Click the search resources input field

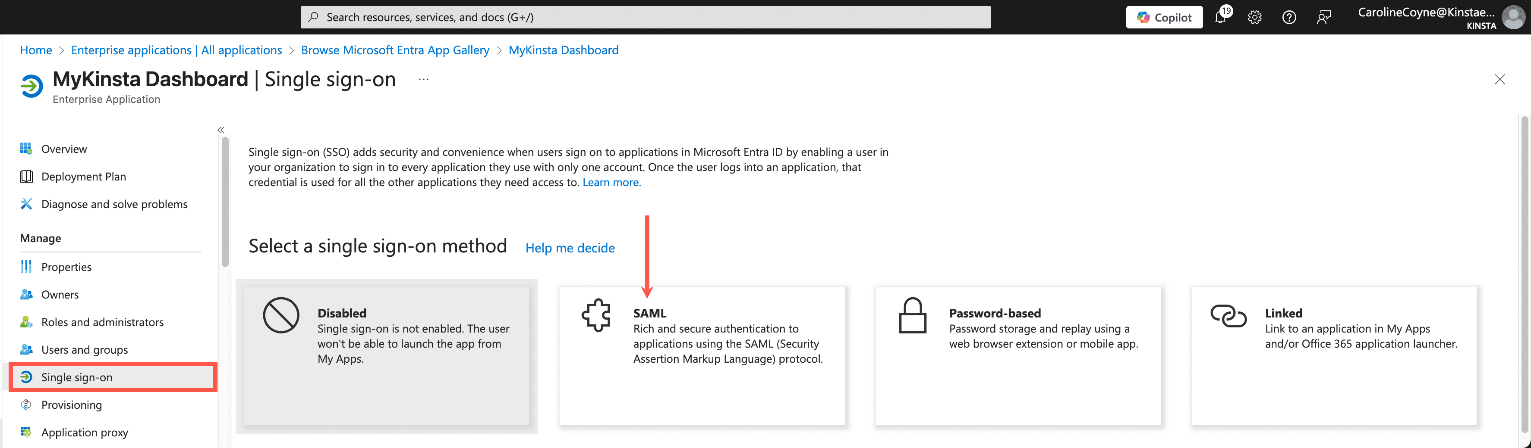coord(645,17)
